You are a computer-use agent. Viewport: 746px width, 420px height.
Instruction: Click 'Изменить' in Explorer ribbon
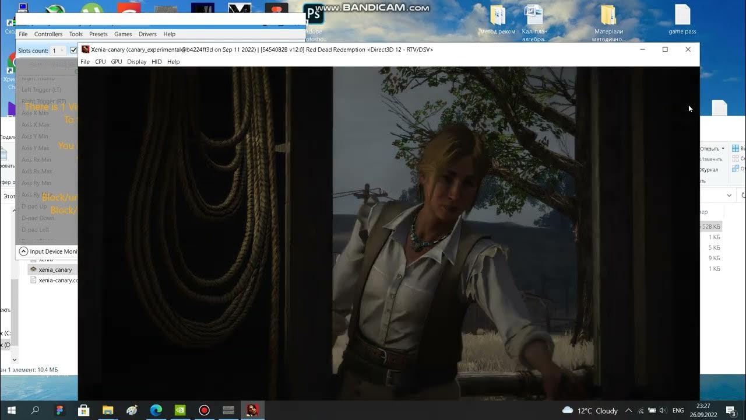point(711,159)
